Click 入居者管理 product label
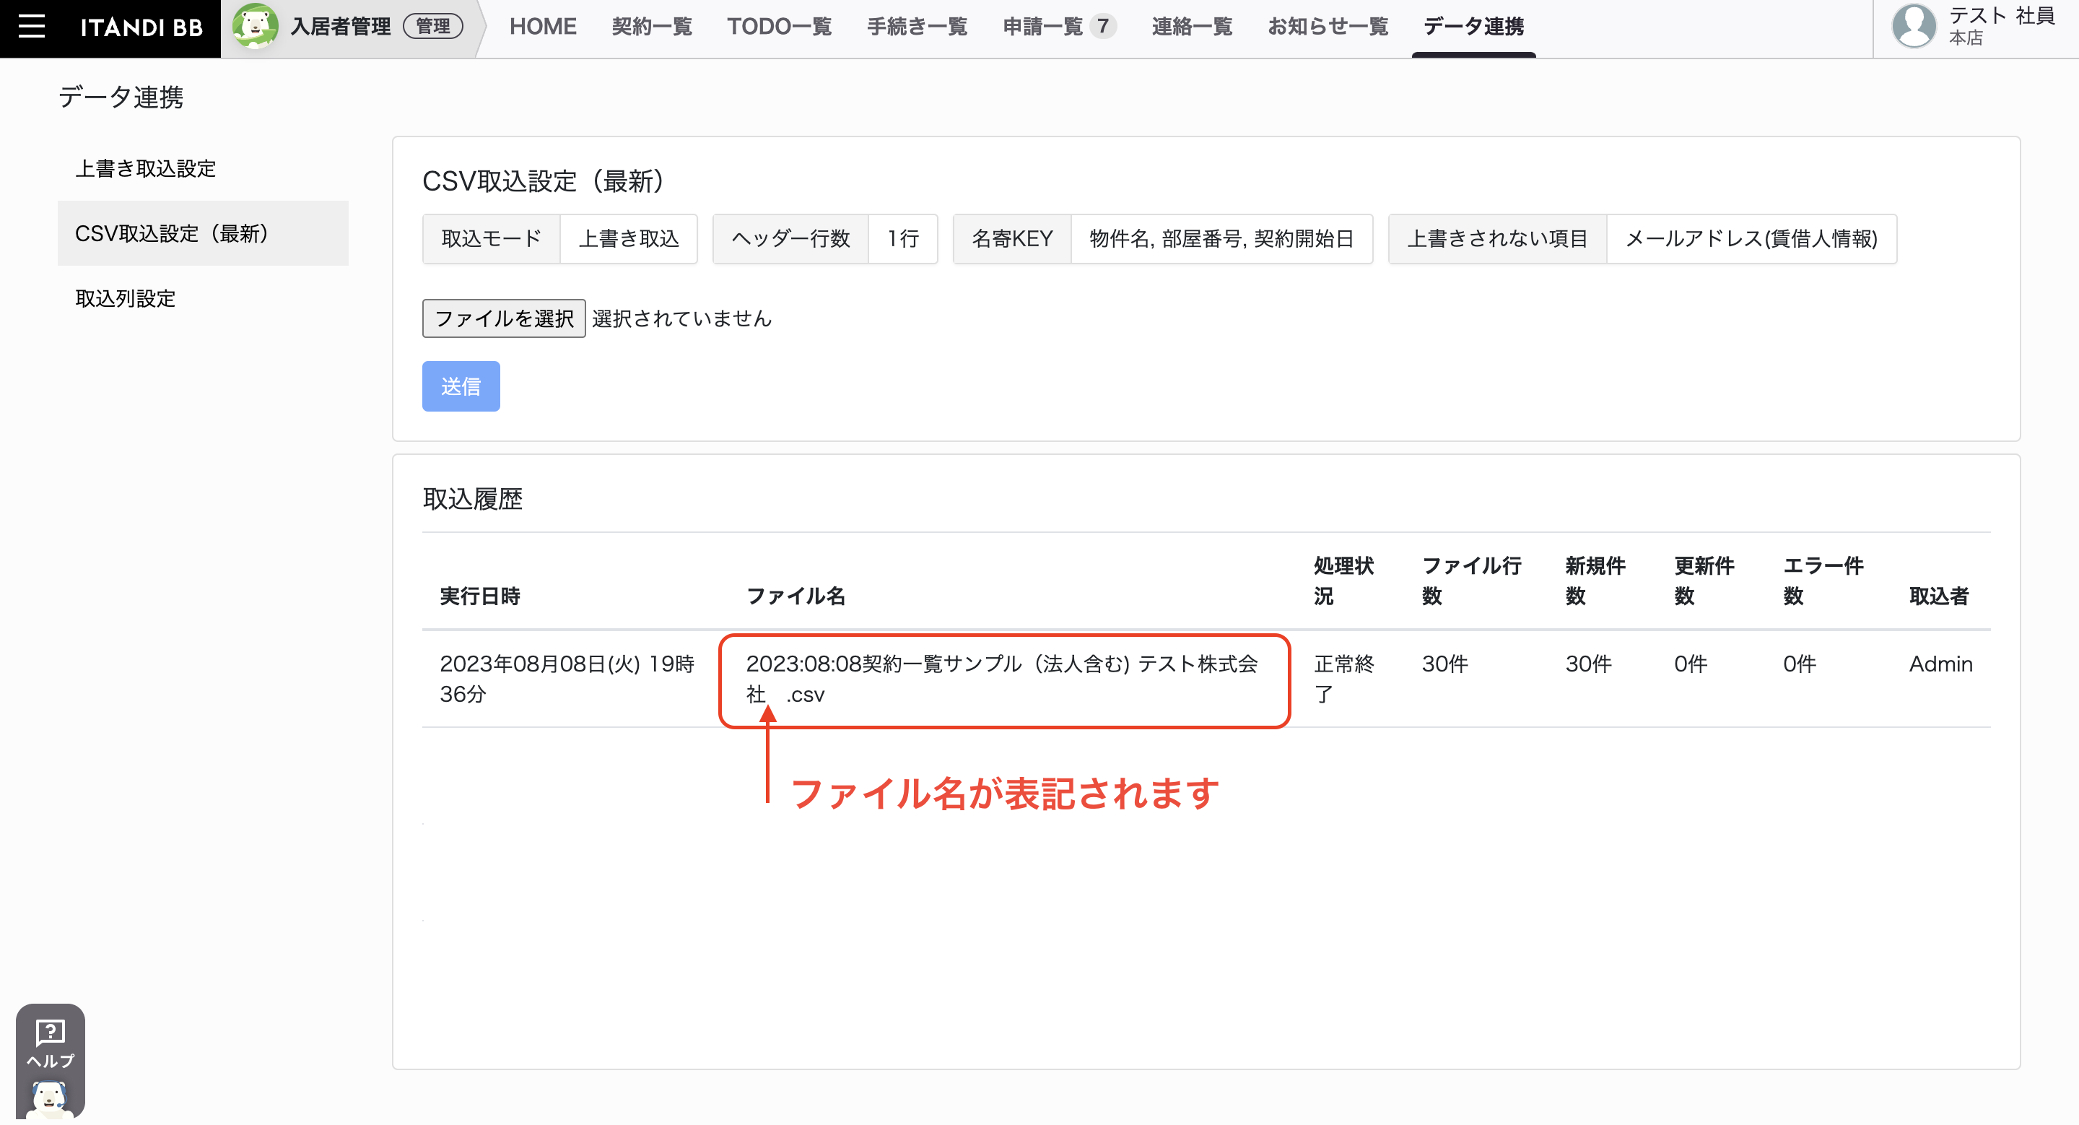This screenshot has width=2079, height=1125. click(341, 27)
